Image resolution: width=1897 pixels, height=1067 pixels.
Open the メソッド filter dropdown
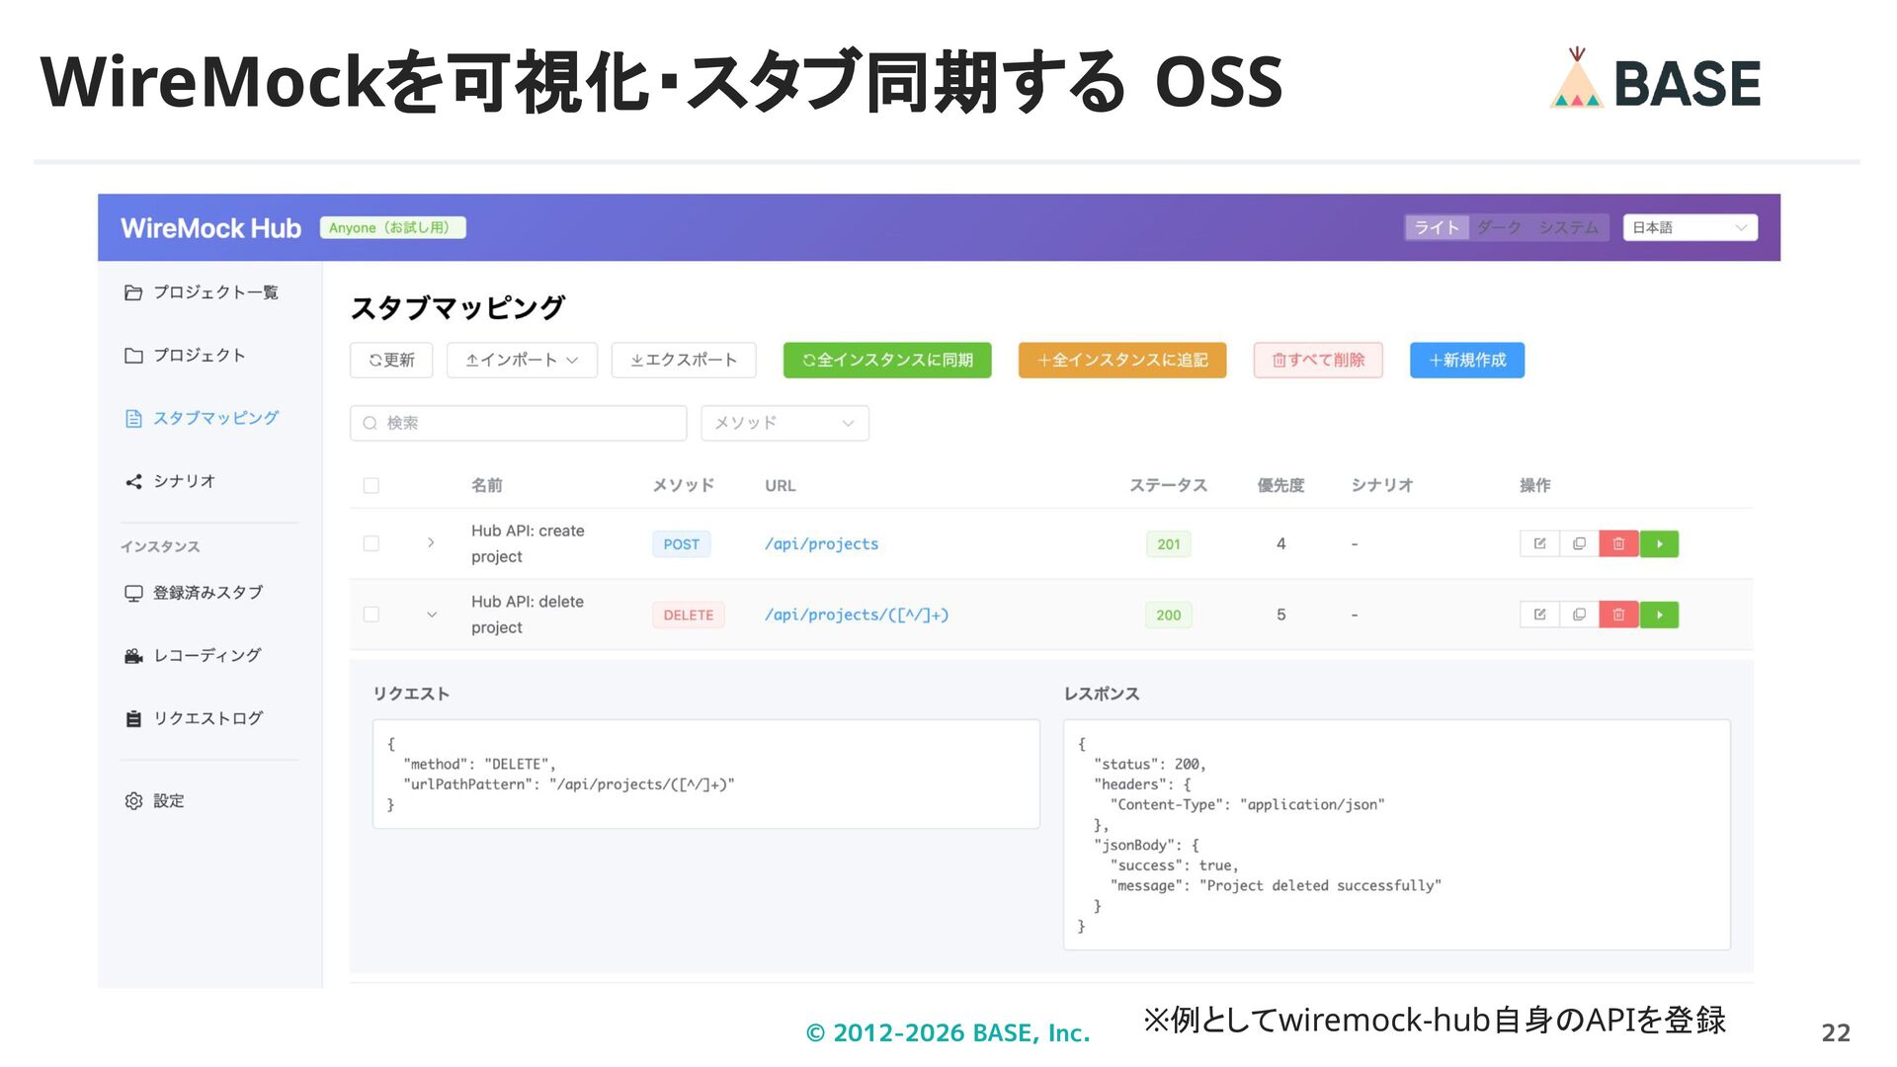pyautogui.click(x=784, y=423)
